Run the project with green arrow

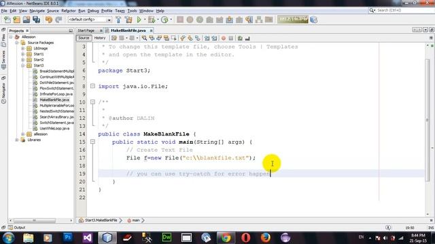coord(139,20)
